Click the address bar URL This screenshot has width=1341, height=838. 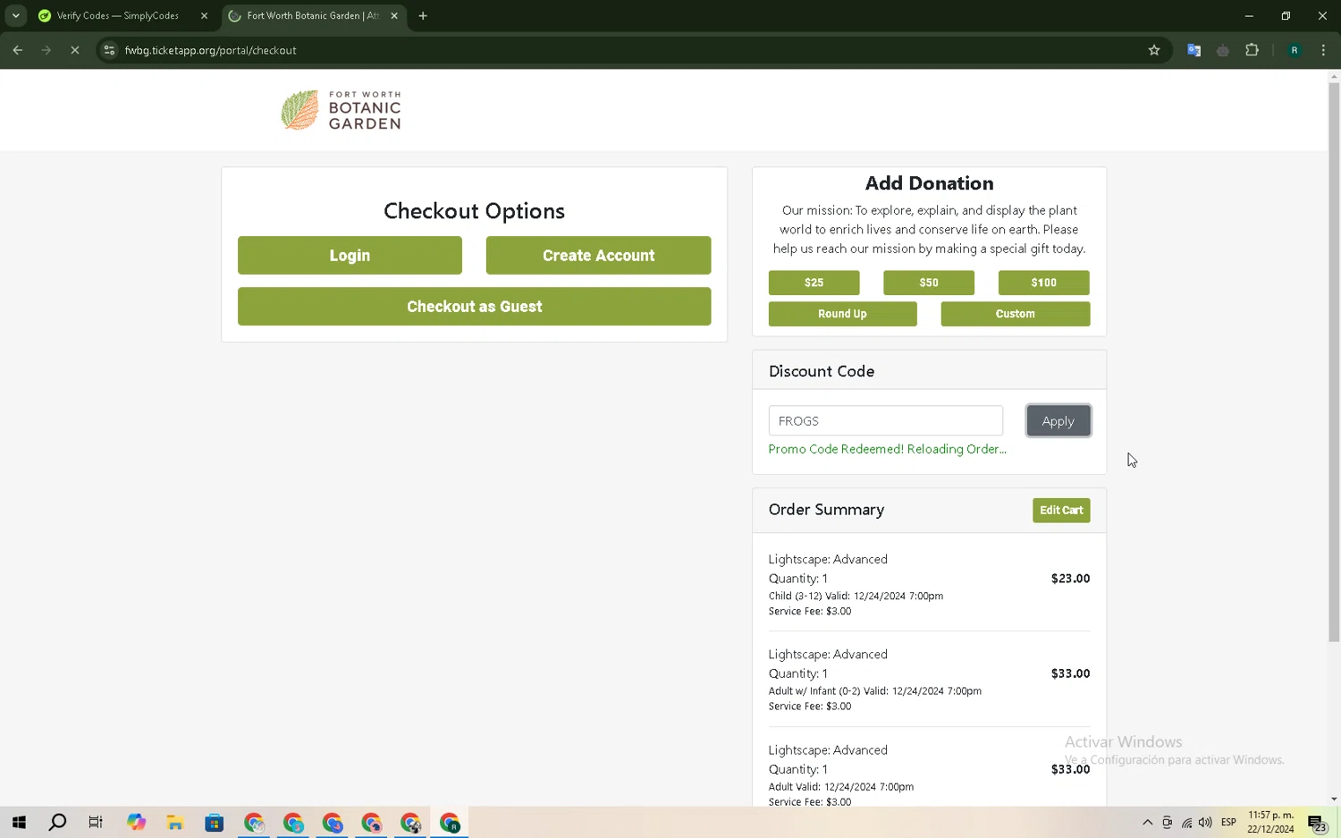(x=211, y=50)
